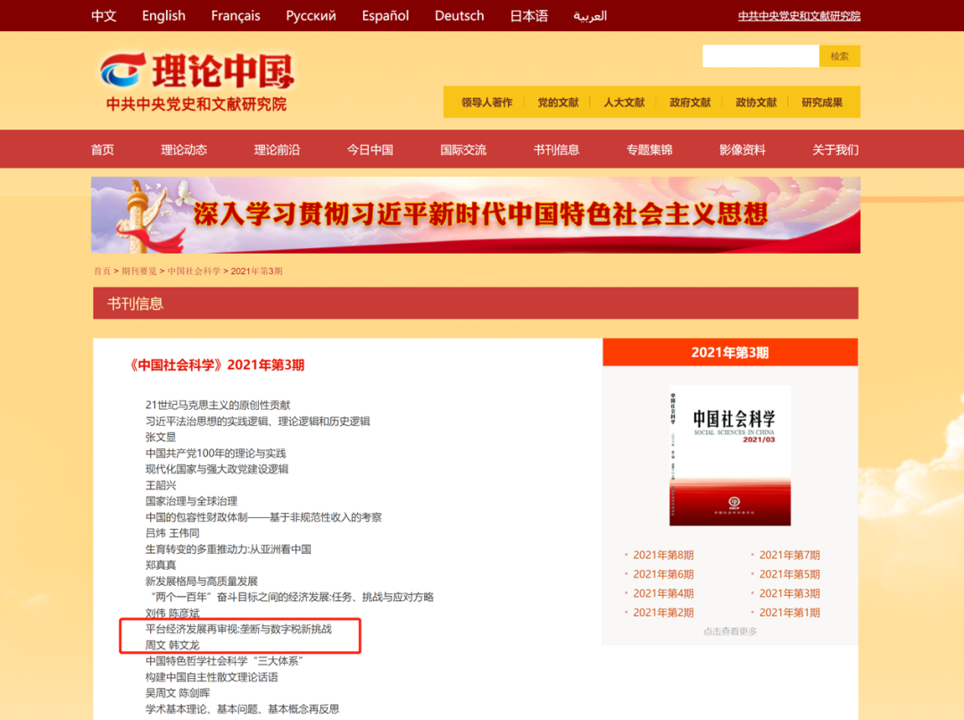Select author name 郑真真

[x=161, y=565]
